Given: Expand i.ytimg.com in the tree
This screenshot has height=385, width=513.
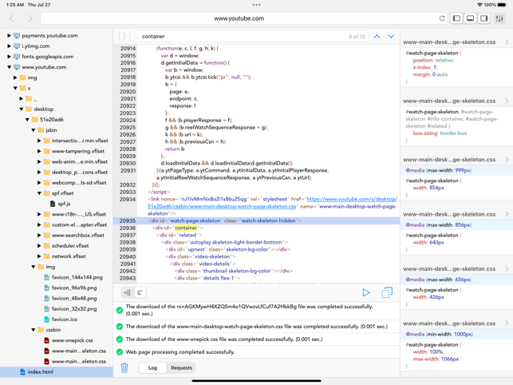Looking at the screenshot, I should click(9, 46).
